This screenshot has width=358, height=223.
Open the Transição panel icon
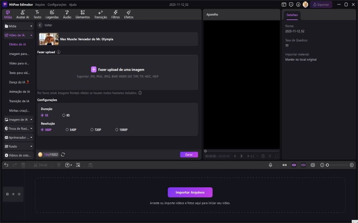[100, 14]
